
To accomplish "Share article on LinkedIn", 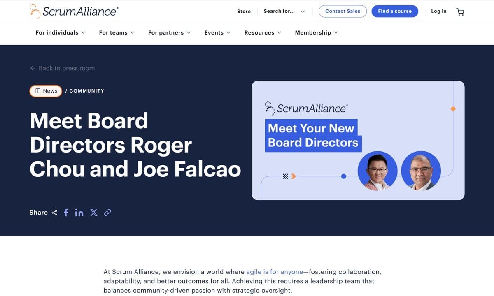I will click(79, 213).
